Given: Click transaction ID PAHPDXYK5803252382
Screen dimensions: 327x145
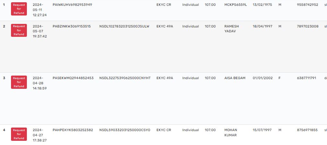Looking at the screenshot, I should pyautogui.click(x=73, y=130).
